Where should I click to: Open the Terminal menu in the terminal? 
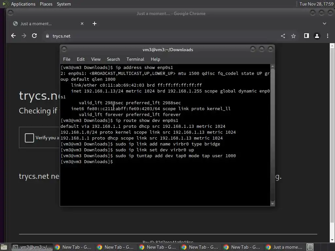coord(135,59)
